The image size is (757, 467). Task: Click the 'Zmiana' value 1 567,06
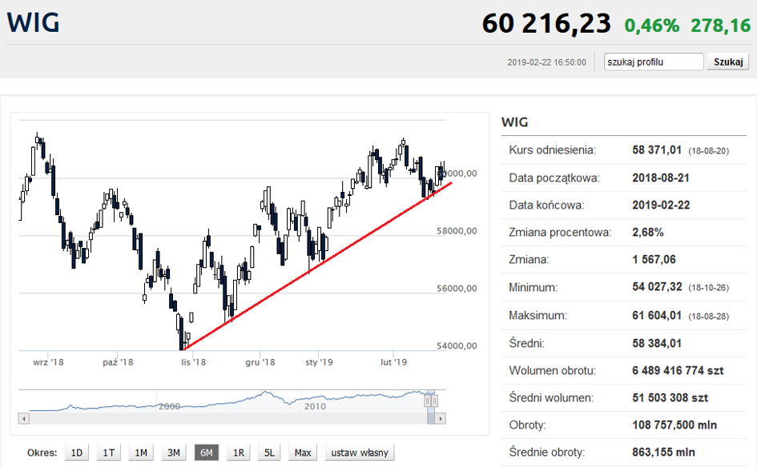[x=654, y=259]
